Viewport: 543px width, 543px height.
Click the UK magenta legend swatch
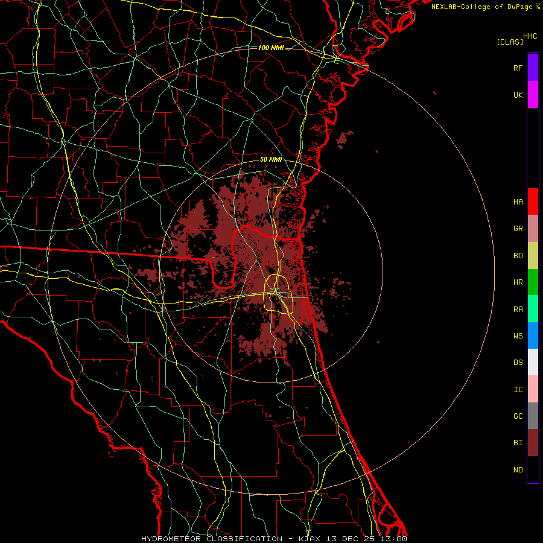533,95
